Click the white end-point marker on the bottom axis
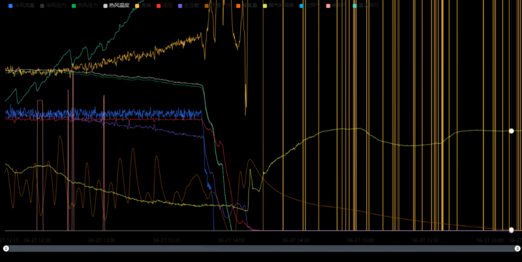This screenshot has height=262, width=522. (x=512, y=230)
